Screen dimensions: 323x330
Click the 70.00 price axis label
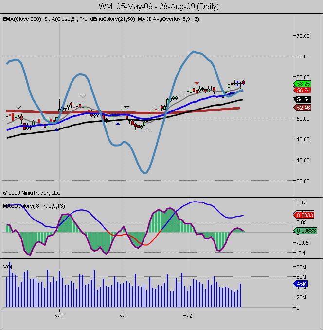click(x=303, y=36)
